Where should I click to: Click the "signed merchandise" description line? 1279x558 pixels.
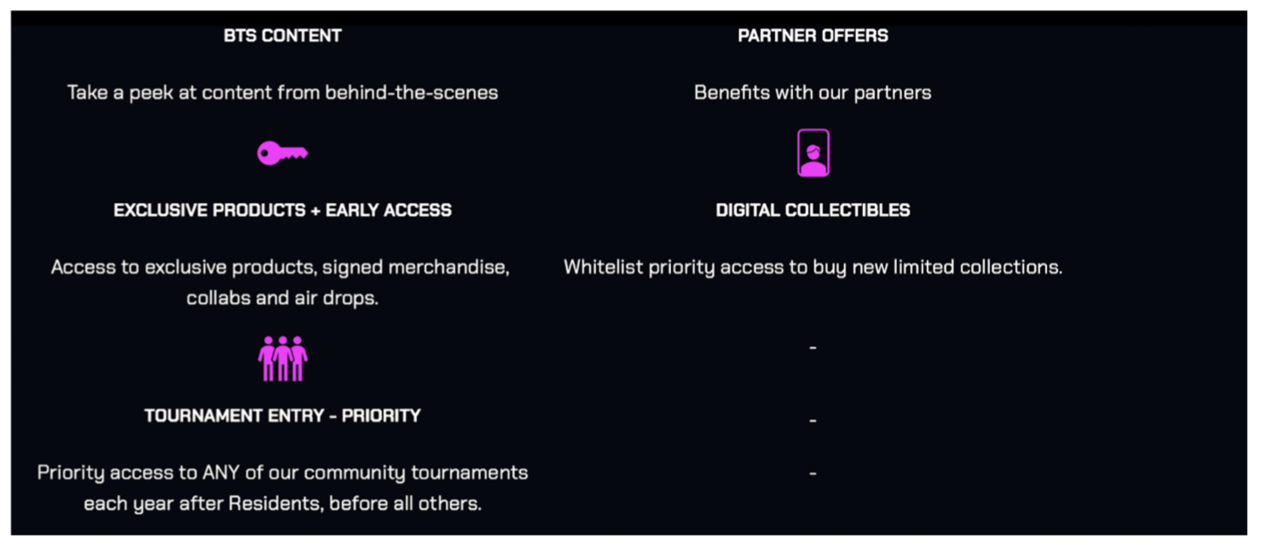[x=281, y=267]
